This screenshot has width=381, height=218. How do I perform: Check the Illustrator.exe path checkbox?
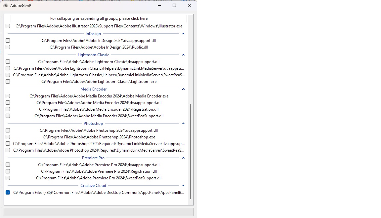(8, 26)
